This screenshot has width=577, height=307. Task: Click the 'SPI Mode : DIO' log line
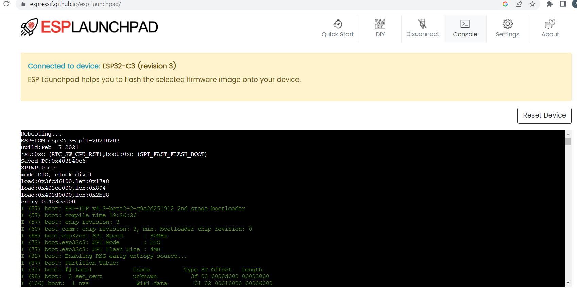90,242
